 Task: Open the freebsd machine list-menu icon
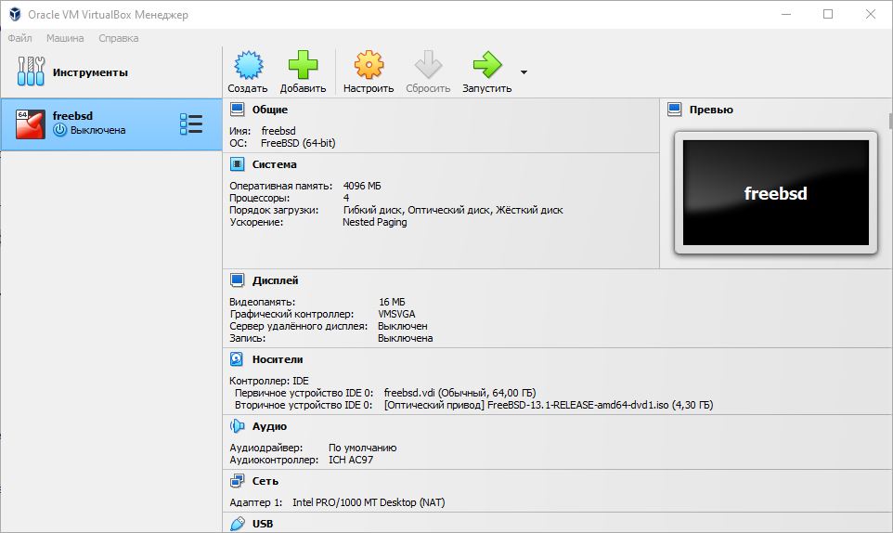(191, 123)
